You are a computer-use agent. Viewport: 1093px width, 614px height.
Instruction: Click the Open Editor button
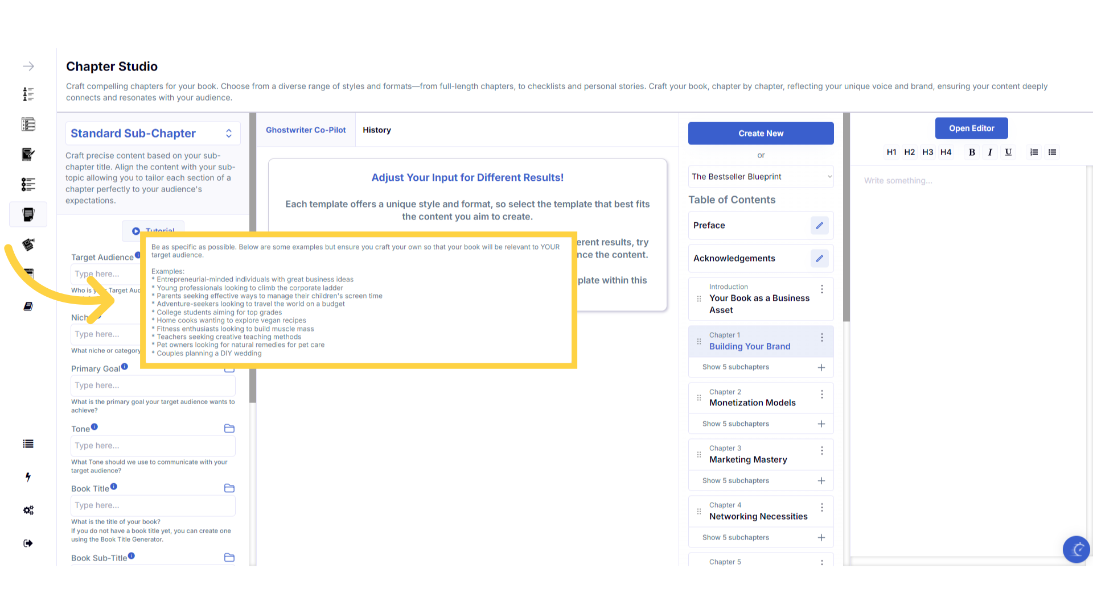click(x=971, y=128)
